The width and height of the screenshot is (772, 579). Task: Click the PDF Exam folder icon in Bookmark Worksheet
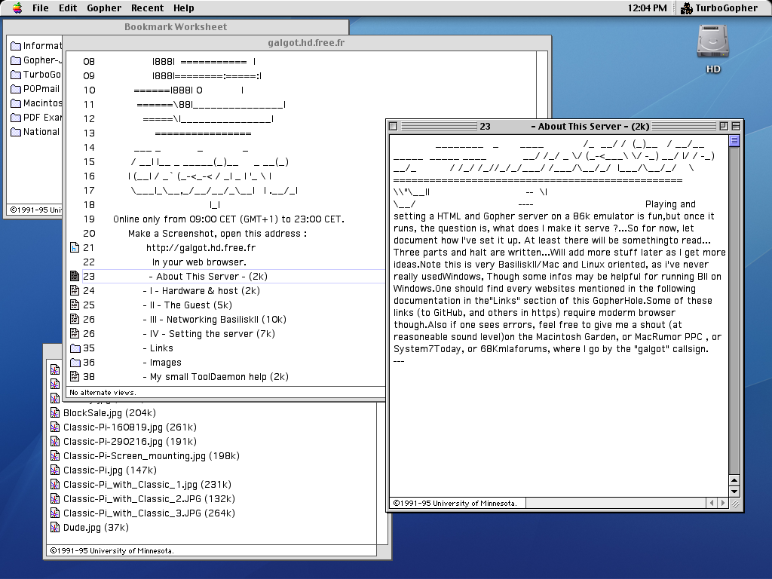tap(16, 118)
